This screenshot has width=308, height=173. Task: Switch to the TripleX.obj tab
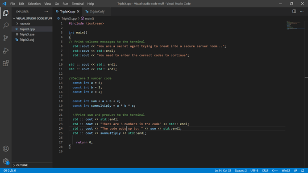(x=97, y=12)
